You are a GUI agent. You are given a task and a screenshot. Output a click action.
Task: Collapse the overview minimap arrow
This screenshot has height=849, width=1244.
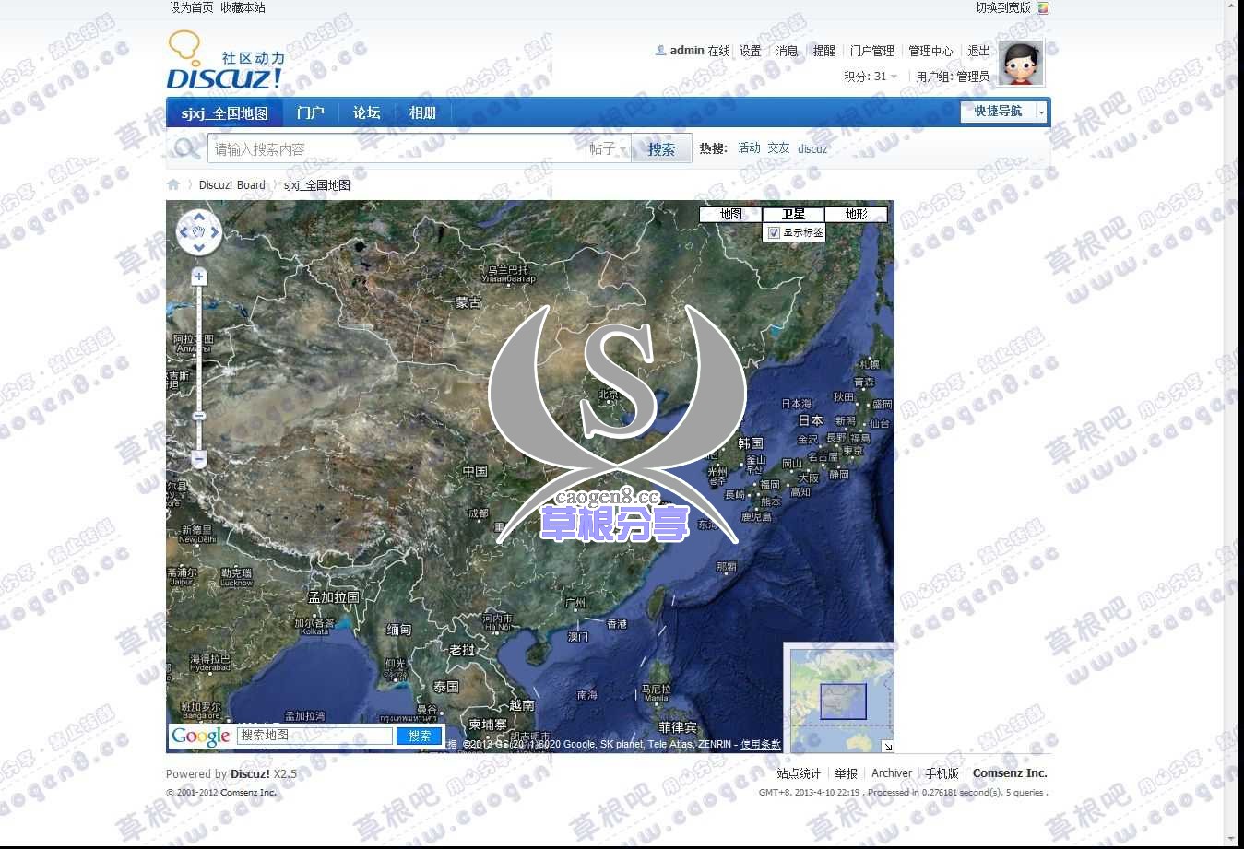[887, 746]
